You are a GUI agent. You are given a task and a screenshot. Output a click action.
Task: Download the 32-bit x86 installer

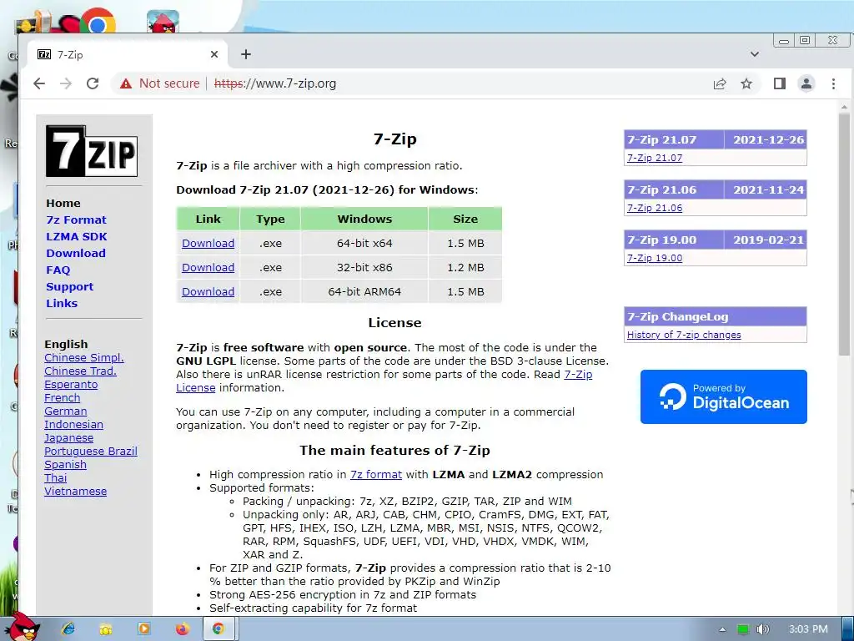[208, 268]
